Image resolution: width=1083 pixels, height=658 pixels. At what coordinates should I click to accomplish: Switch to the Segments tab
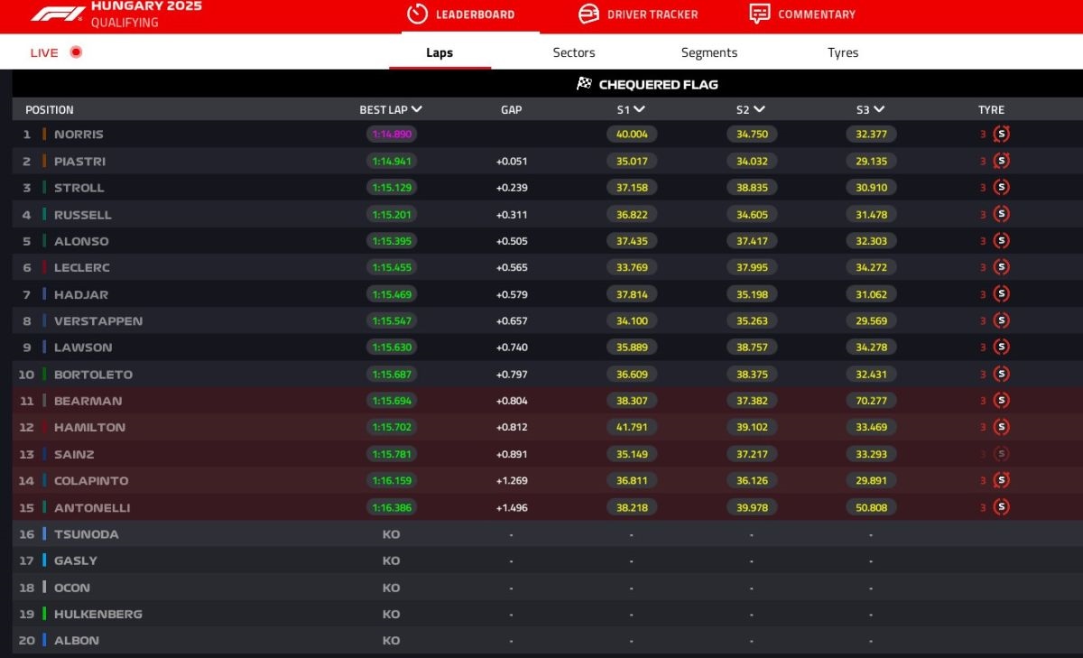click(x=709, y=52)
